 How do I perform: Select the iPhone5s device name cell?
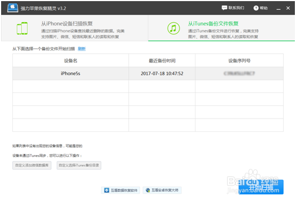pyautogui.click(x=71, y=74)
